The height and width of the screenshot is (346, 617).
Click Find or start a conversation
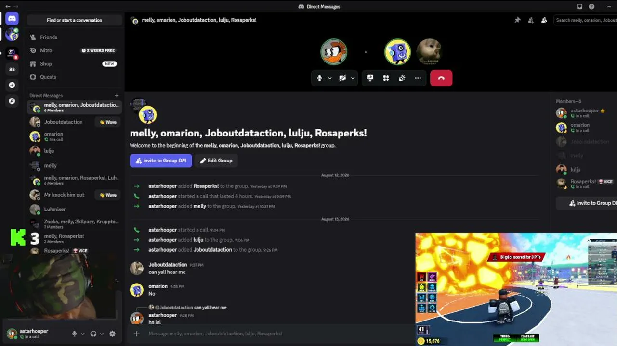75,20
